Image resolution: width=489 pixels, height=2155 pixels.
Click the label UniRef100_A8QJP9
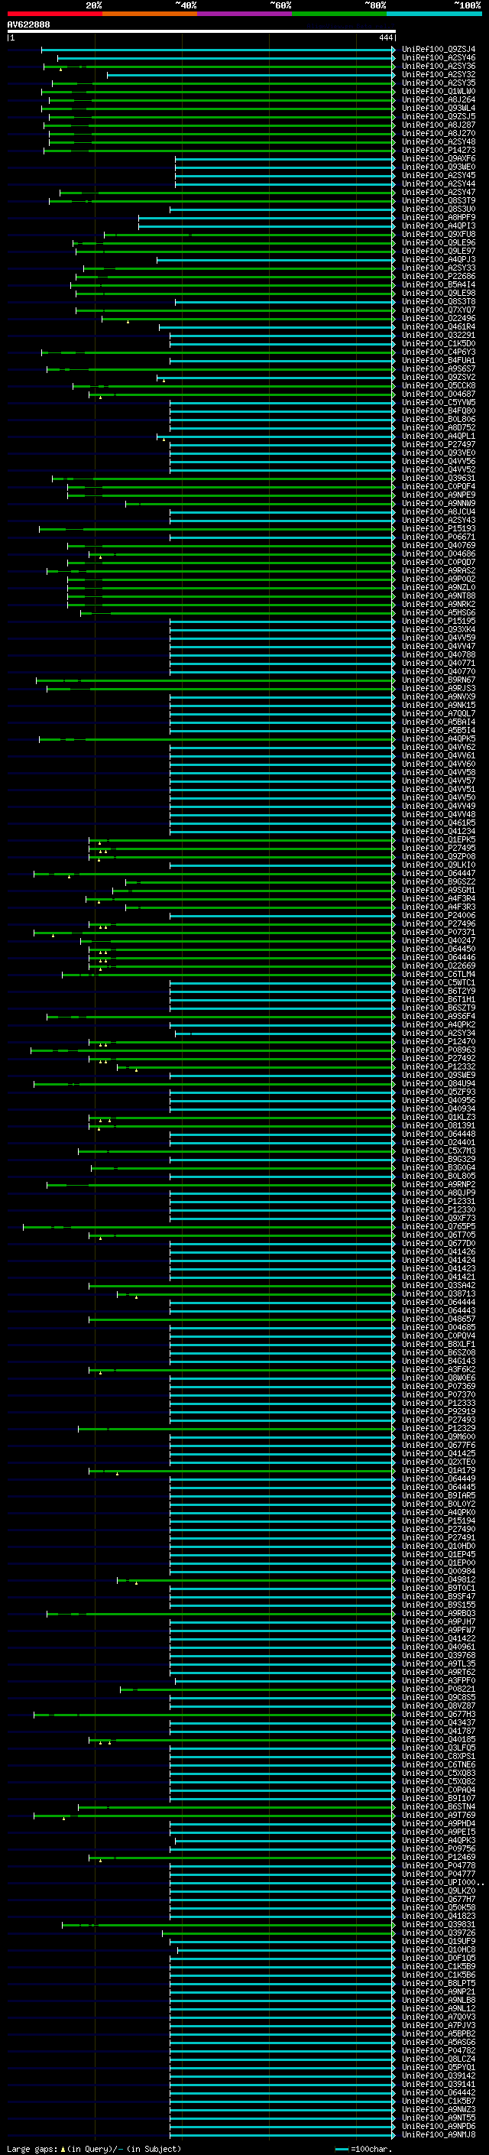[438, 1193]
